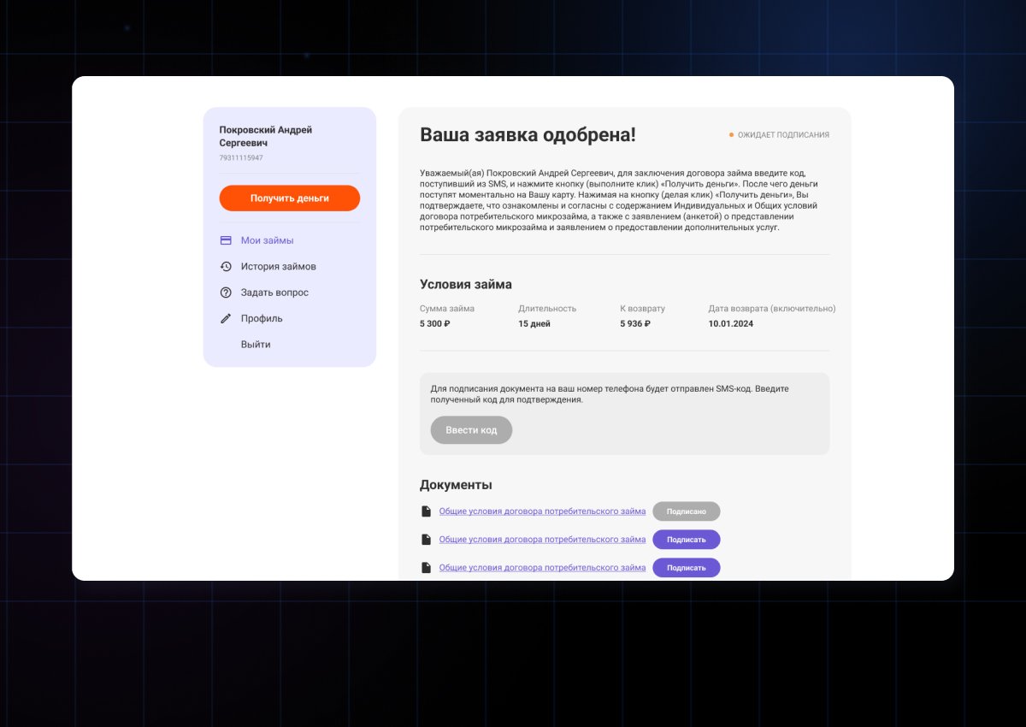Open the first Общие условия договора link

[x=542, y=510]
